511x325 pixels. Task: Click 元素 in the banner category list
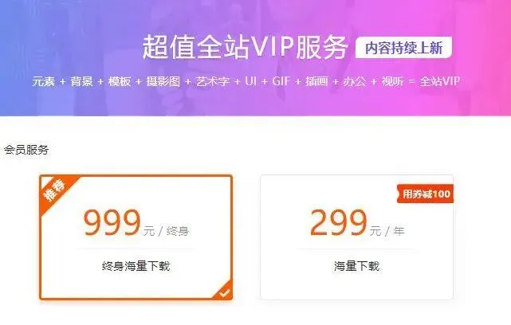(43, 81)
